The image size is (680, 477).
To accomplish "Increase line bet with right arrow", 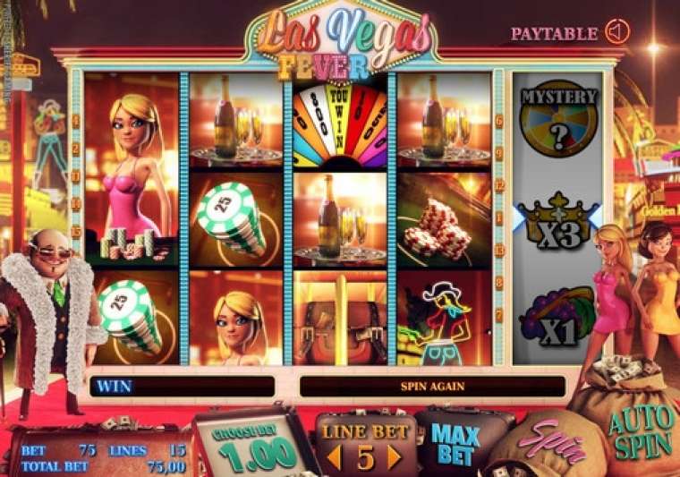I will point(394,456).
